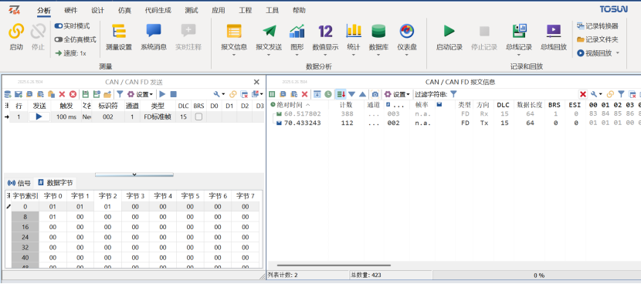
Task: Switch to the 信号 tab
Action: 19,183
